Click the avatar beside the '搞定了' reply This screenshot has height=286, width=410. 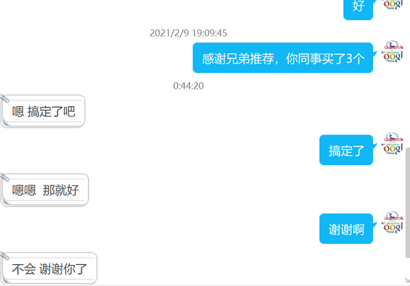(392, 144)
